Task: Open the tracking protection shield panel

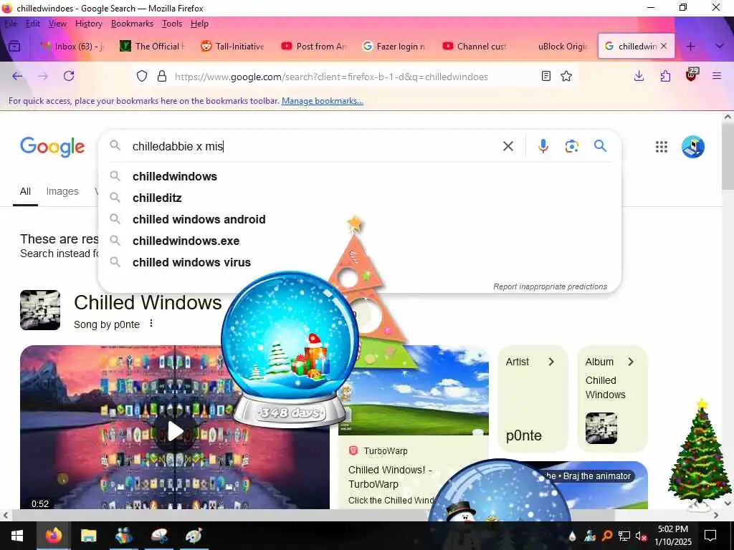Action: (142, 76)
